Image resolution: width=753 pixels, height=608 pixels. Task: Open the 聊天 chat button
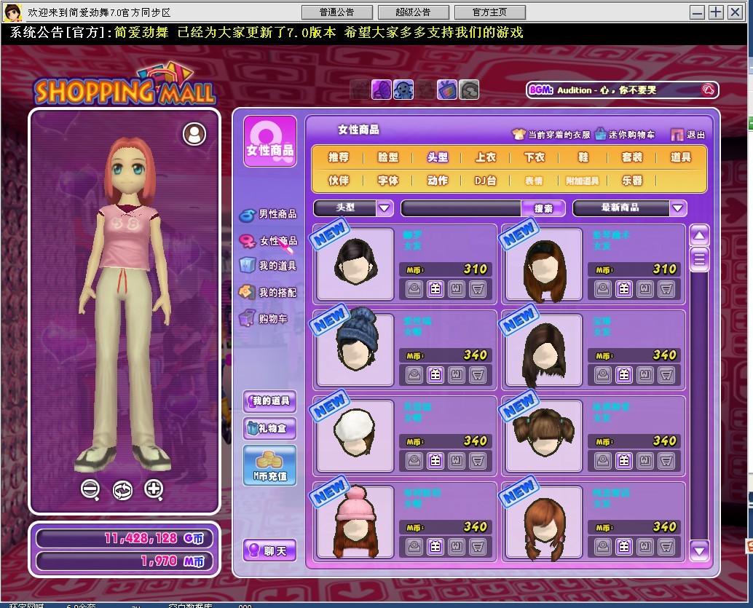[269, 551]
